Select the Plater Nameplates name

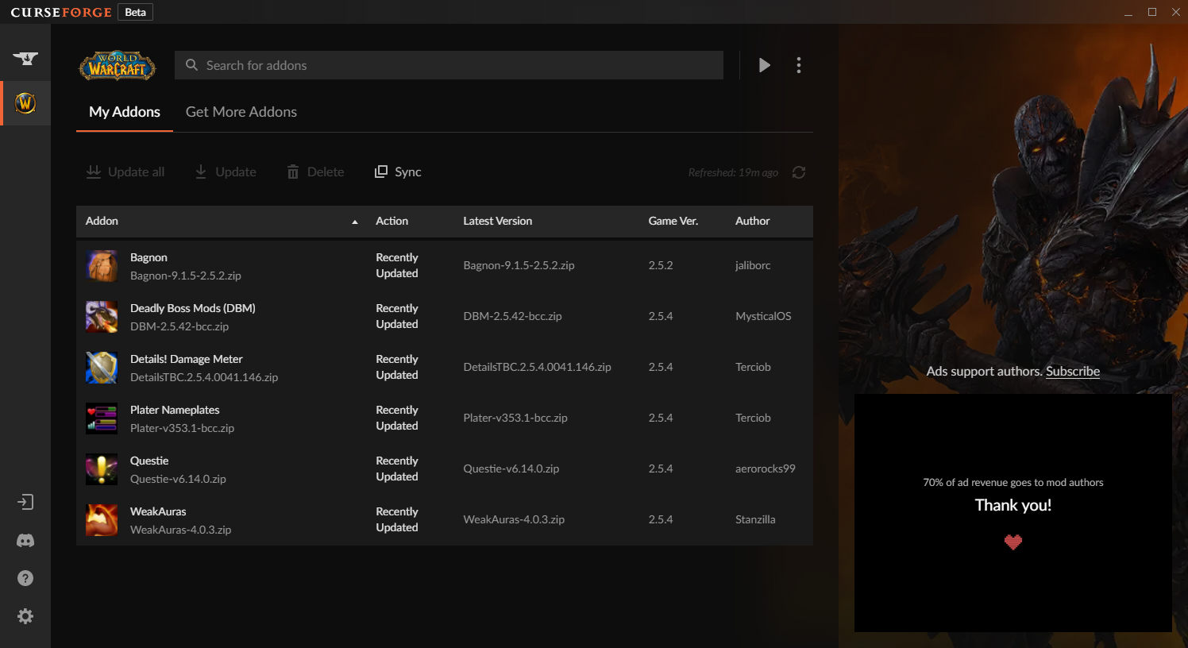(175, 410)
